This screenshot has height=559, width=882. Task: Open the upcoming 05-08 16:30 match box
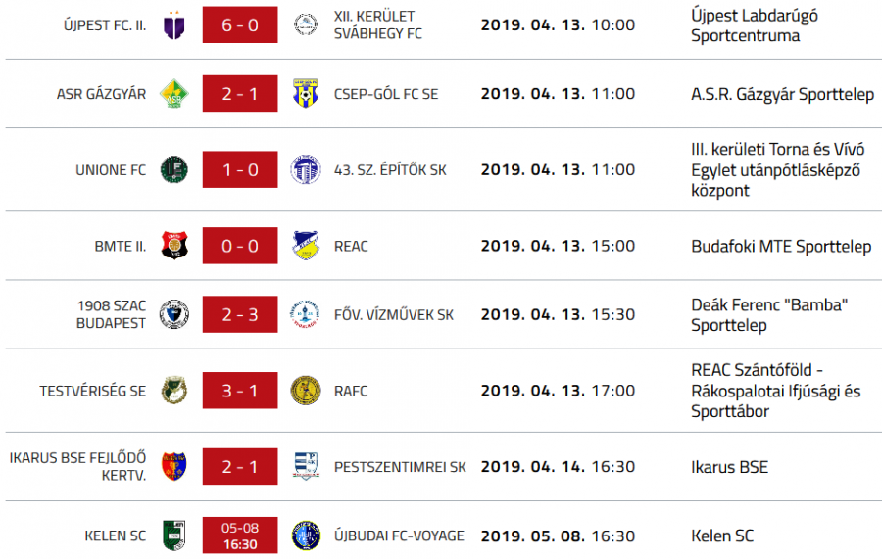[240, 536]
